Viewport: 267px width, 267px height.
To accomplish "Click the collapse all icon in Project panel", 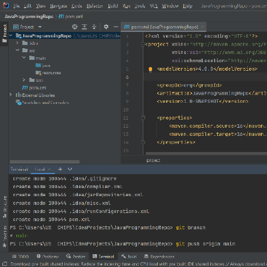I will (x=94, y=27).
